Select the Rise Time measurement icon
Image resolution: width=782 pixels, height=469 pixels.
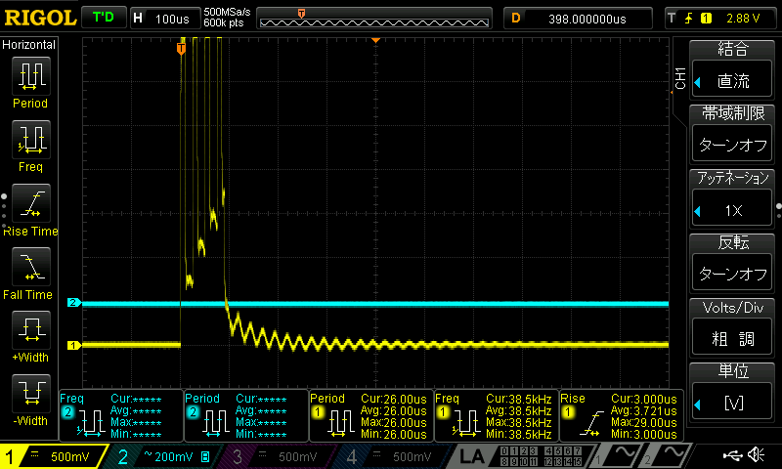point(30,204)
